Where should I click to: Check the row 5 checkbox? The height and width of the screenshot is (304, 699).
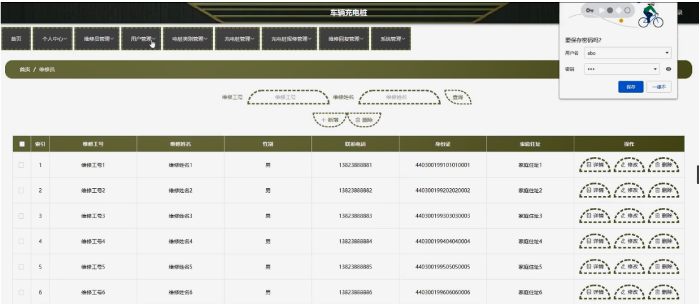point(22,266)
